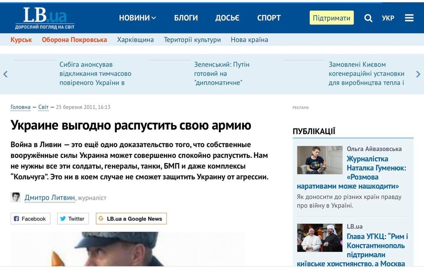Show previous headlines in the news carousel

(5, 74)
